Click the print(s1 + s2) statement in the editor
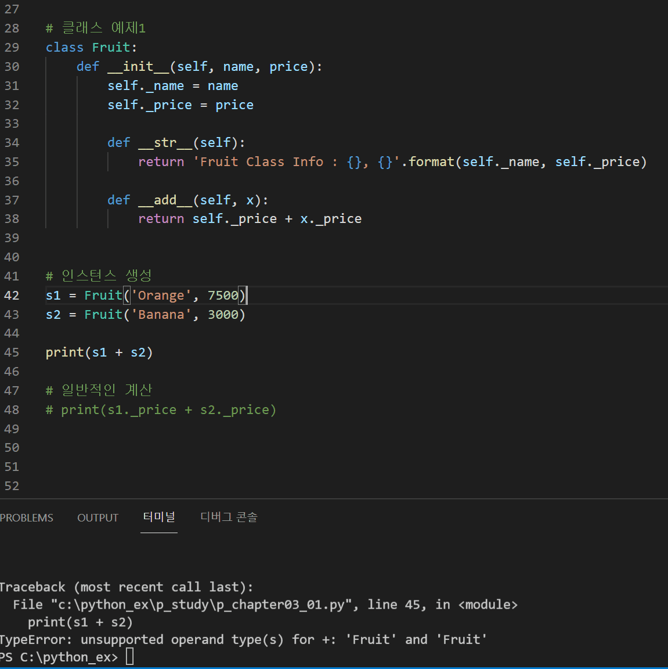Viewport: 668px width, 669px height. point(99,353)
